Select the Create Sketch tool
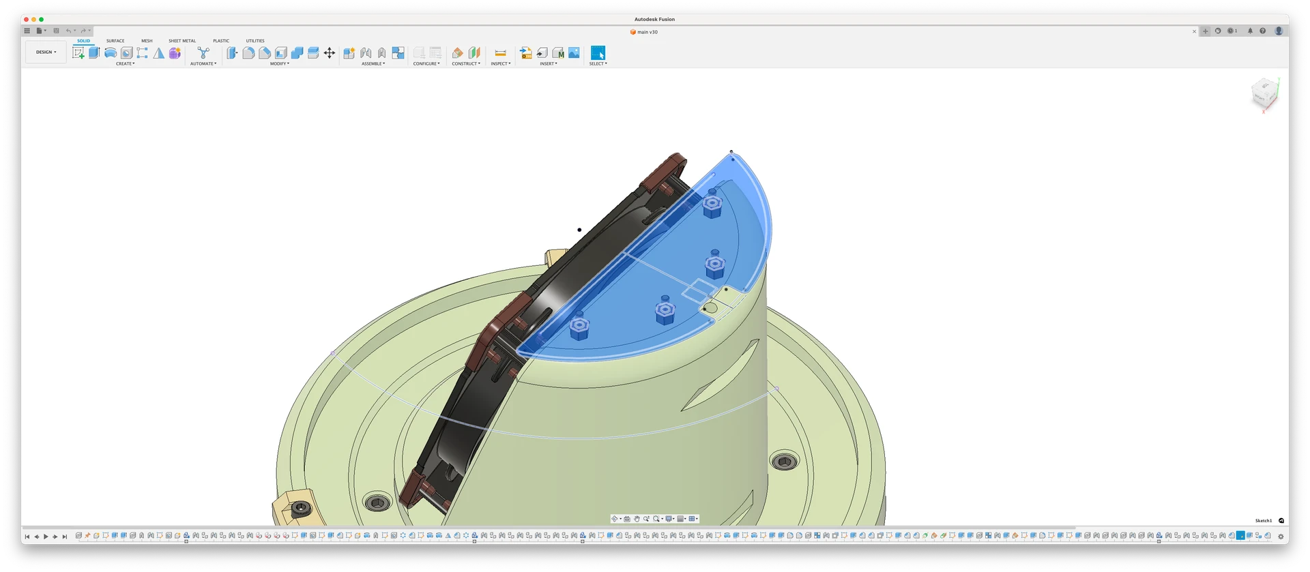The width and height of the screenshot is (1310, 572). (x=78, y=53)
